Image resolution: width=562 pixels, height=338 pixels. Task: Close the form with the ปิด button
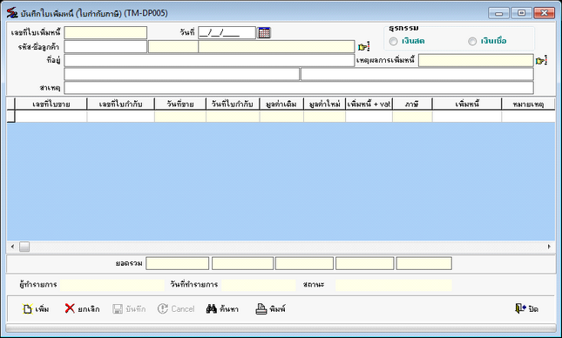[526, 308]
